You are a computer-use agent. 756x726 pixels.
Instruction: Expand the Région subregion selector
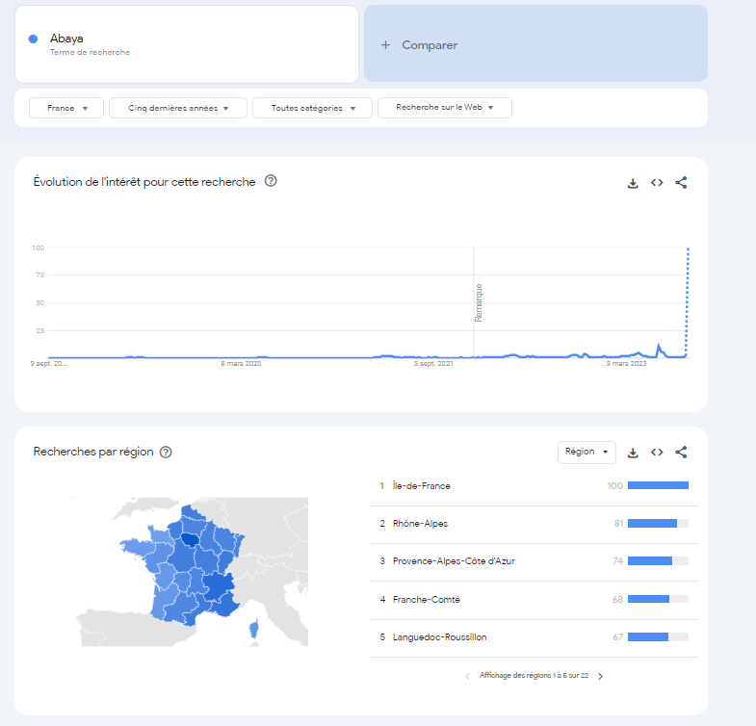pos(587,453)
